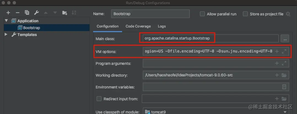The height and width of the screenshot is (114, 297).
Task: Check the Store as project file option
Action: coord(245,14)
